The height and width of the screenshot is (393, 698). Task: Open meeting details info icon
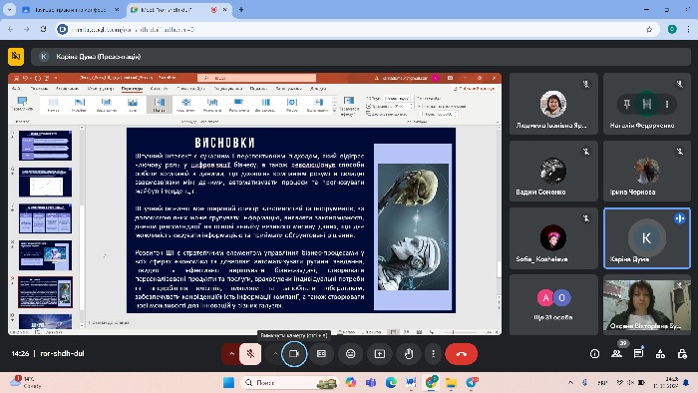tap(594, 354)
